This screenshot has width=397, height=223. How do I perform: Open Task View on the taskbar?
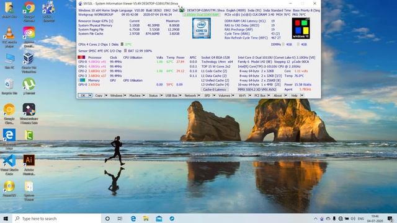pos(120,219)
